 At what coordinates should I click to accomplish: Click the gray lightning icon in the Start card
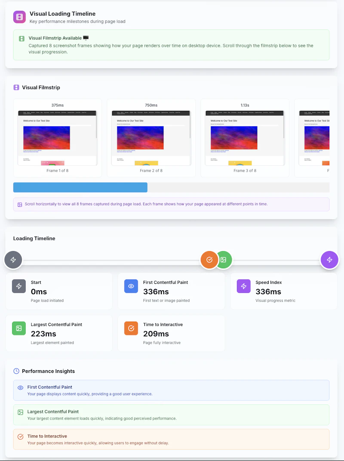click(19, 286)
